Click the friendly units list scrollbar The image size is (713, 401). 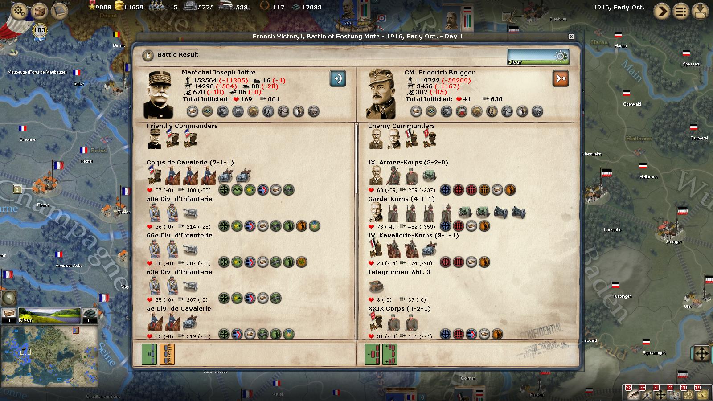coord(356,158)
